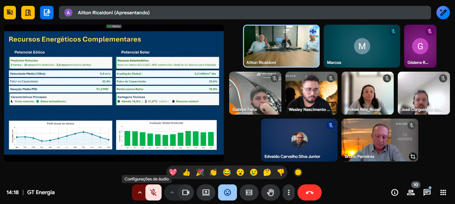
Task: Unmute the microphone
Action: click(x=153, y=193)
